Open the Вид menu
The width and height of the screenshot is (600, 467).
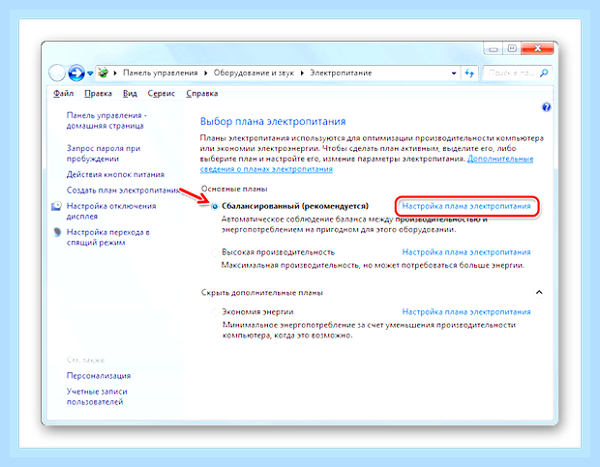point(130,93)
